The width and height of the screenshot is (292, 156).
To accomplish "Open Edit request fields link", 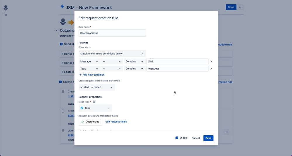I will click(x=116, y=122).
